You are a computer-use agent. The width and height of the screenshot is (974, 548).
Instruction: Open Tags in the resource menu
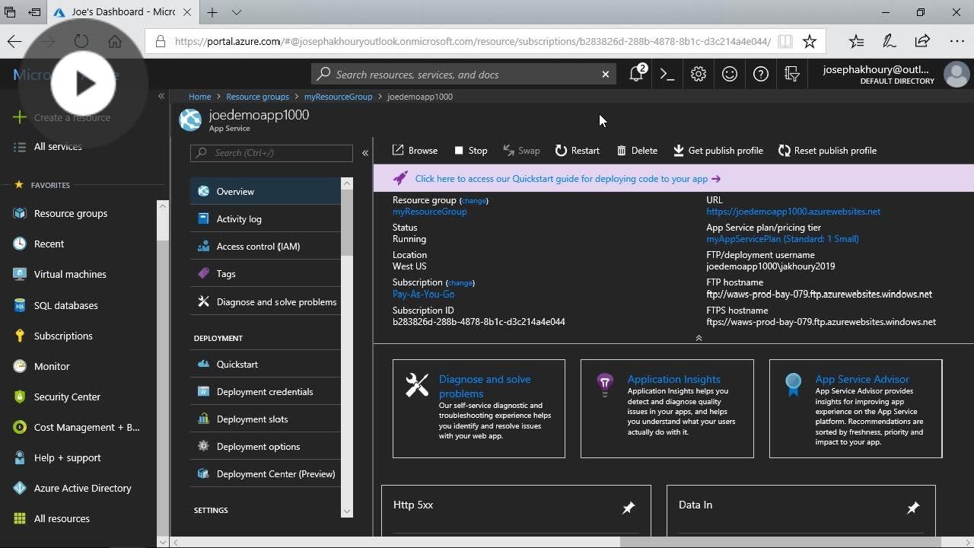coord(266,274)
